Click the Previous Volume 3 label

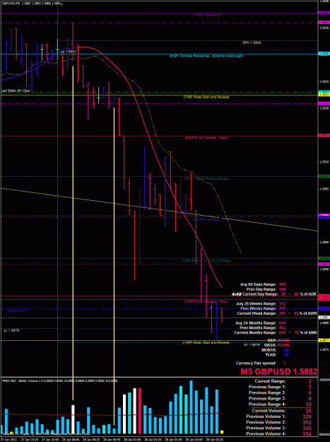point(266,428)
